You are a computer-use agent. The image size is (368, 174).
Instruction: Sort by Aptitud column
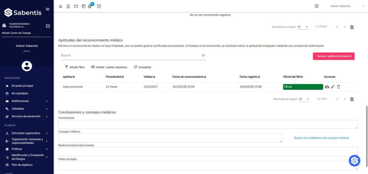(x=69, y=77)
